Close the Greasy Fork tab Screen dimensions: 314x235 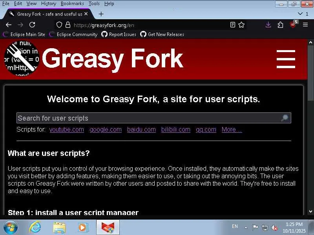(86, 14)
